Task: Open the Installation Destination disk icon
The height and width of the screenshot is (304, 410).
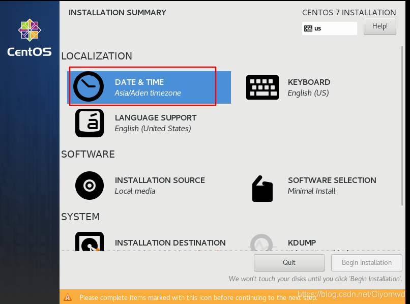Action: 90,241
